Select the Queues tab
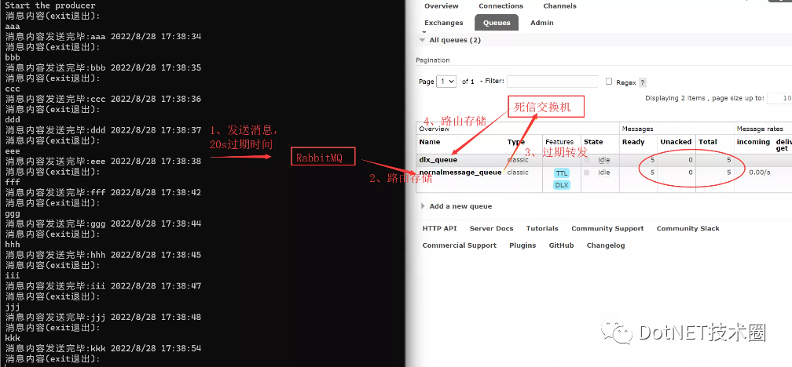The image size is (792, 367). pos(497,23)
